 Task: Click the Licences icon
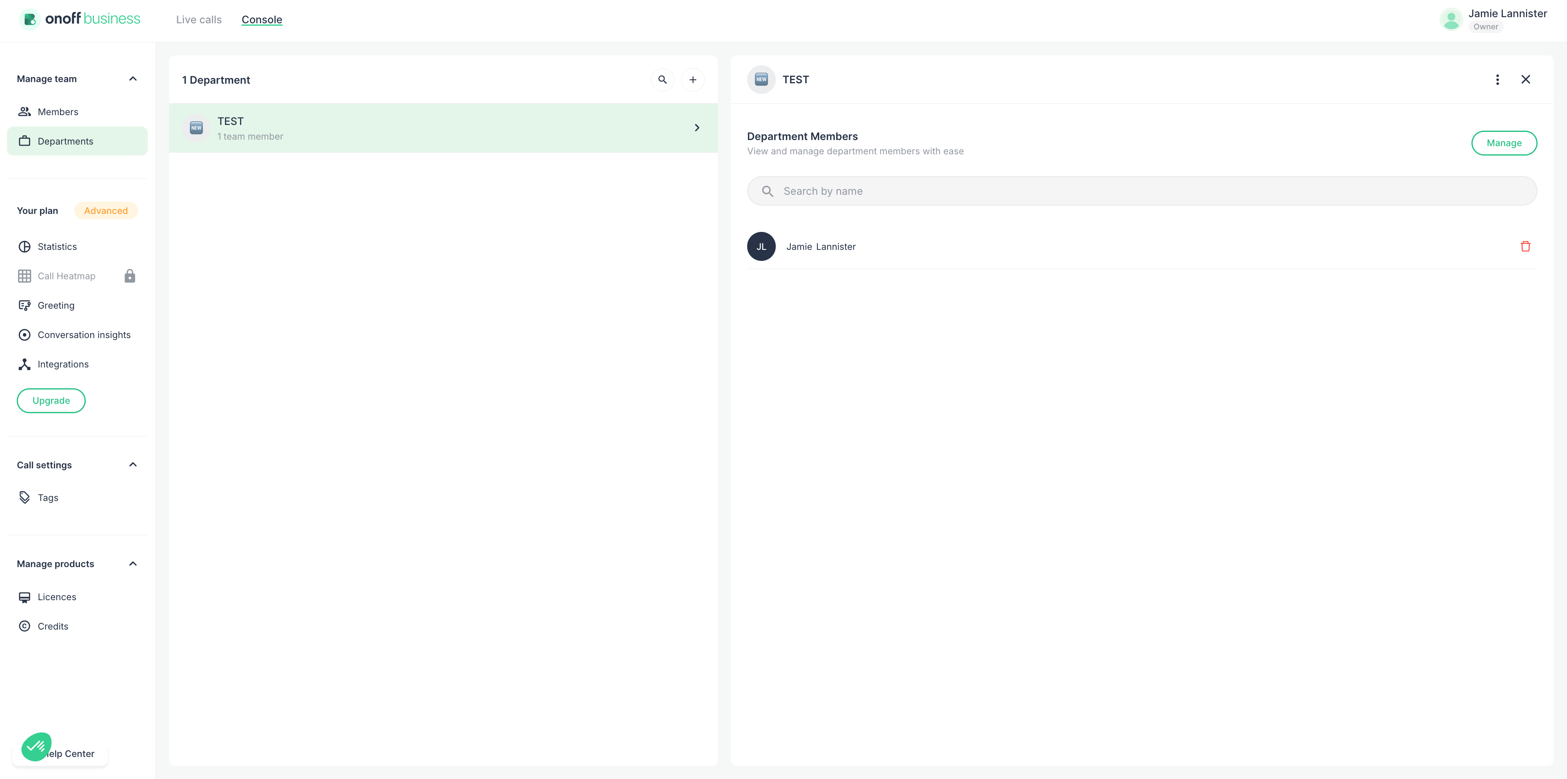click(x=24, y=597)
